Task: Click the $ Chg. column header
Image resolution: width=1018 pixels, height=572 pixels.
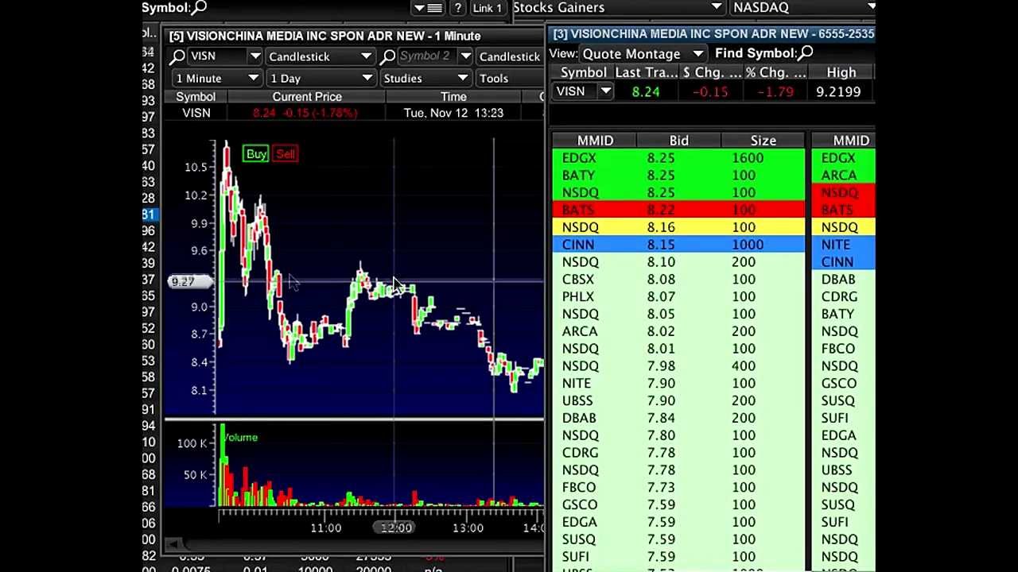Action: 711,72
